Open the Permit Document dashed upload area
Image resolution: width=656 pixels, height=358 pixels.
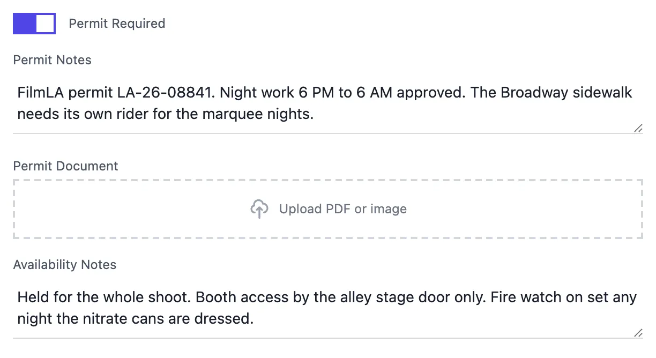(328, 209)
